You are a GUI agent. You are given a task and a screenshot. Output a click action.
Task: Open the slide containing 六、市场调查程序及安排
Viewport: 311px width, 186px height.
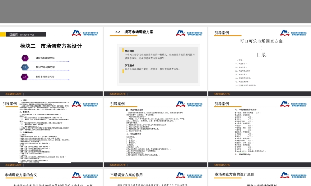[x=259, y=133]
